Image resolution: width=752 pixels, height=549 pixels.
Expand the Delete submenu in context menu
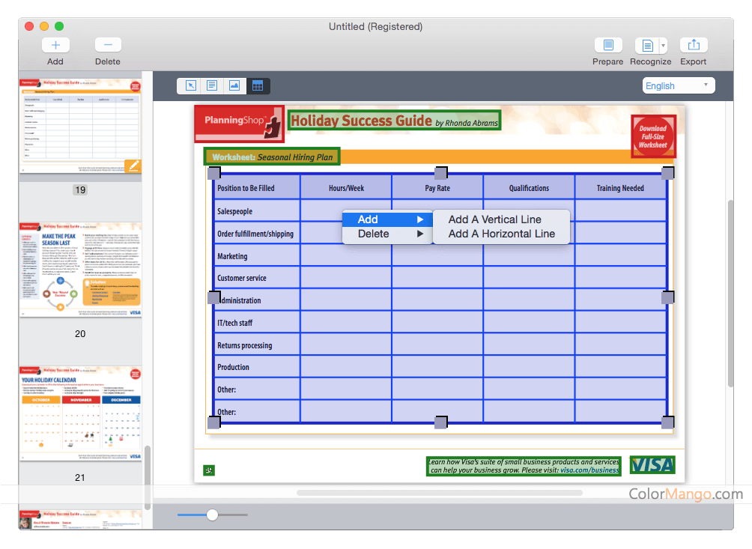coord(386,234)
